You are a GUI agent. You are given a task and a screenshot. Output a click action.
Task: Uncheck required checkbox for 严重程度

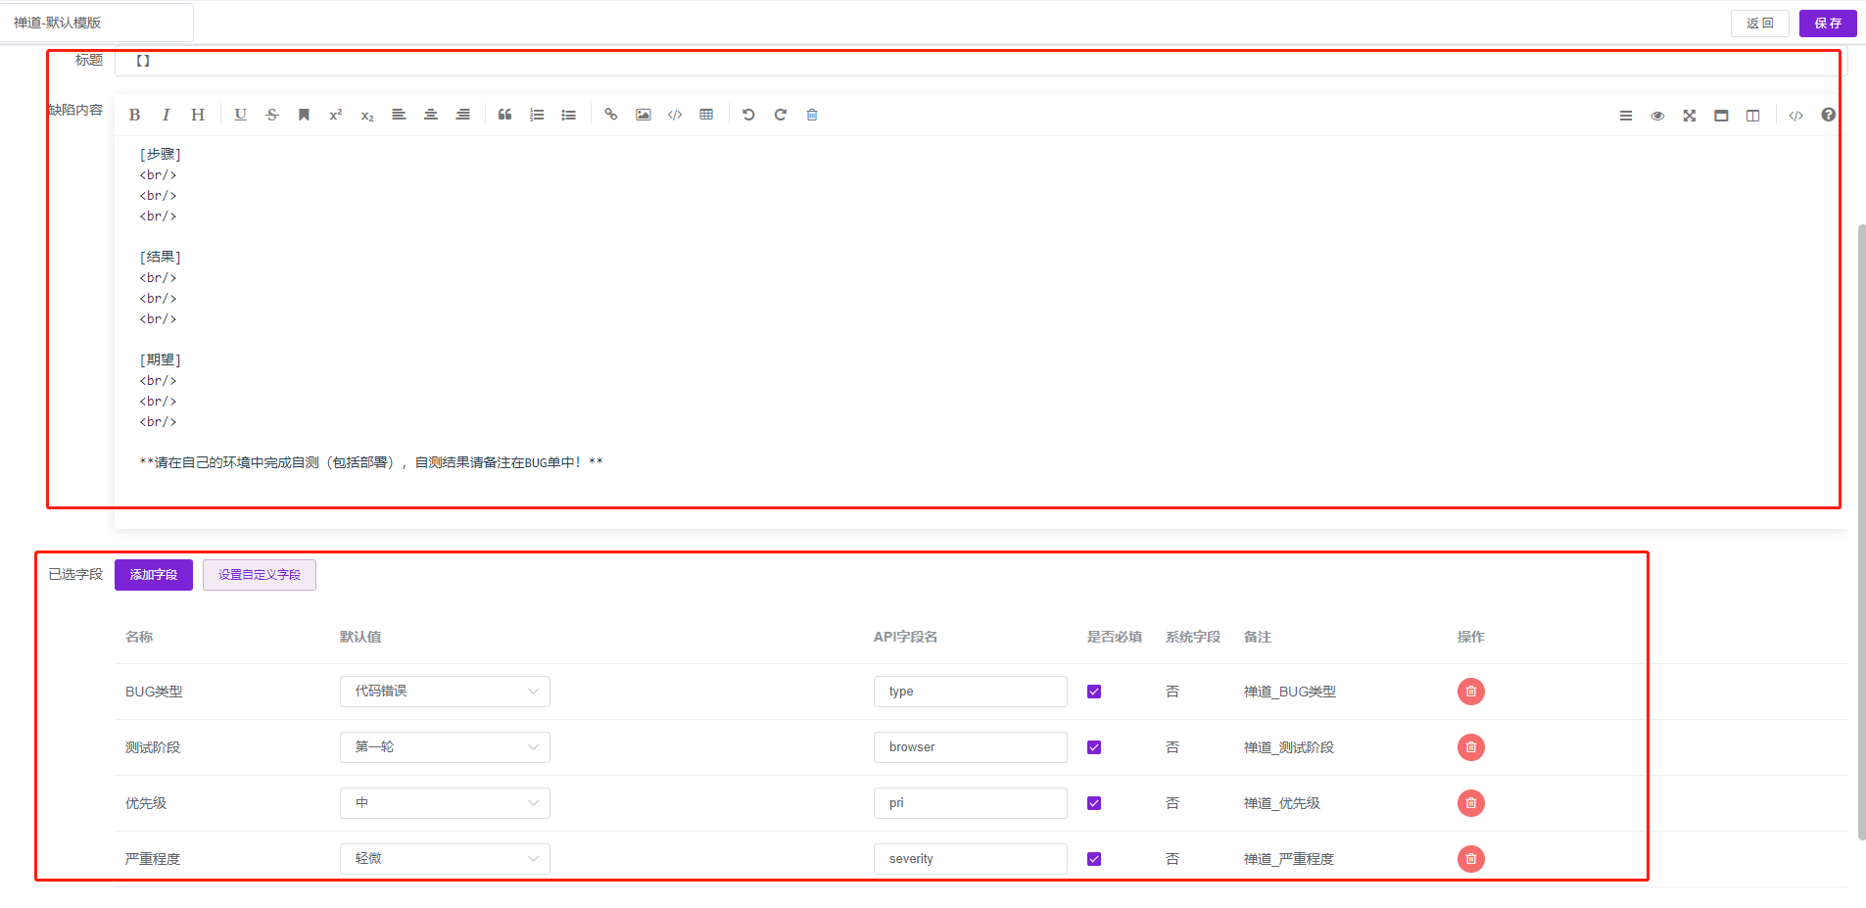tap(1094, 859)
